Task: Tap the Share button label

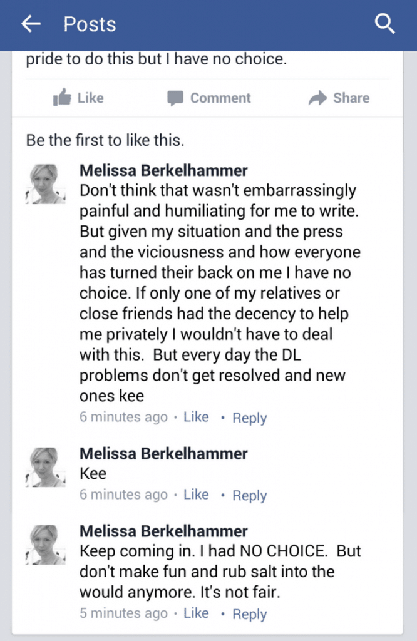Action: click(351, 98)
